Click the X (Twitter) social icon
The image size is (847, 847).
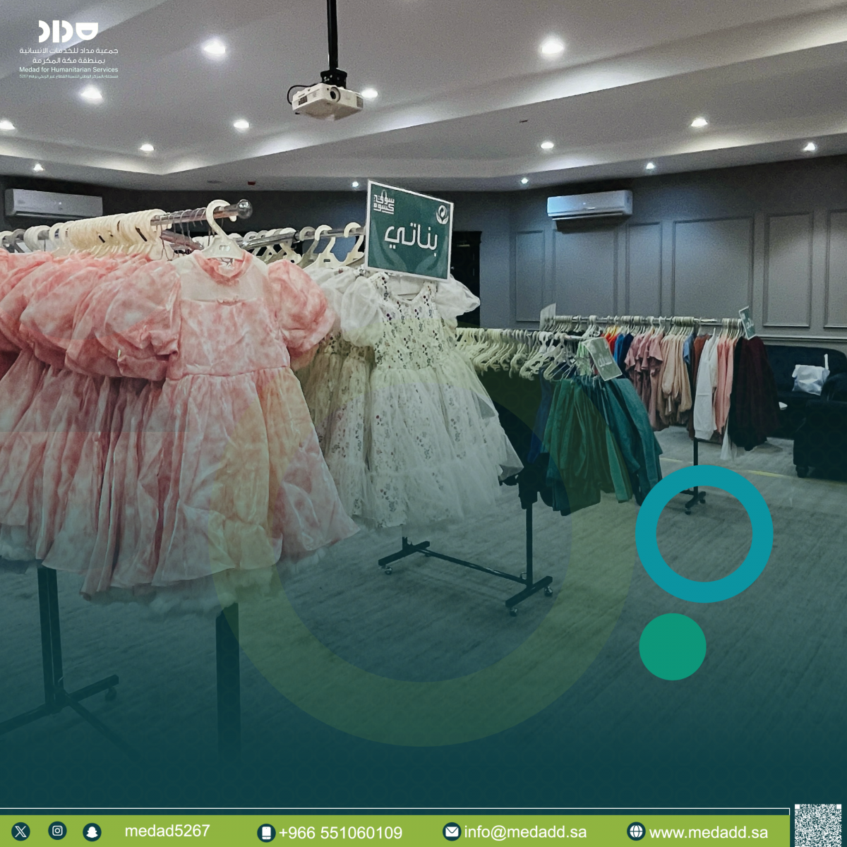[20, 831]
